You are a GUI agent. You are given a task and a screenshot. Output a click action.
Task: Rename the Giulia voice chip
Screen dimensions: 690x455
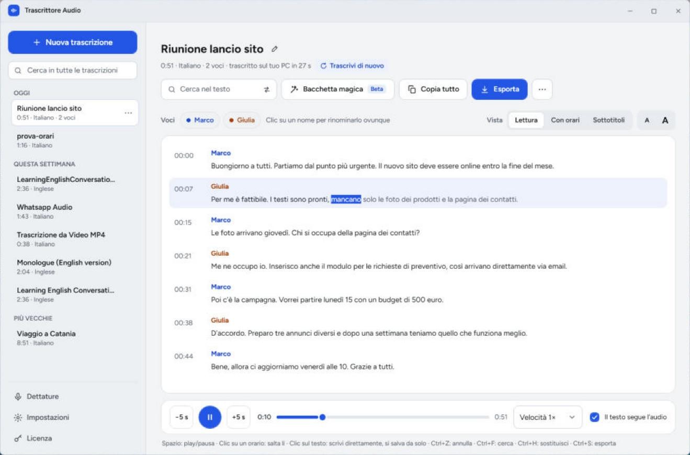coord(242,120)
